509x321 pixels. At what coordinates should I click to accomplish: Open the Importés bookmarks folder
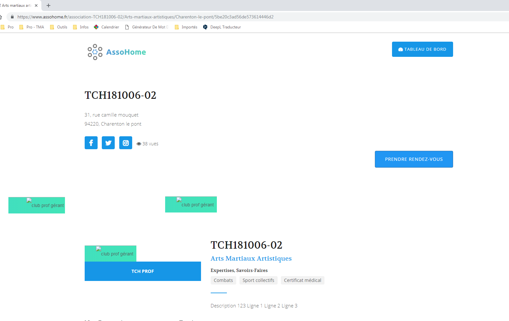click(186, 27)
